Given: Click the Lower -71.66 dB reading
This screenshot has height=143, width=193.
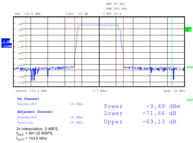Looking at the screenshot, I should point(140,113).
